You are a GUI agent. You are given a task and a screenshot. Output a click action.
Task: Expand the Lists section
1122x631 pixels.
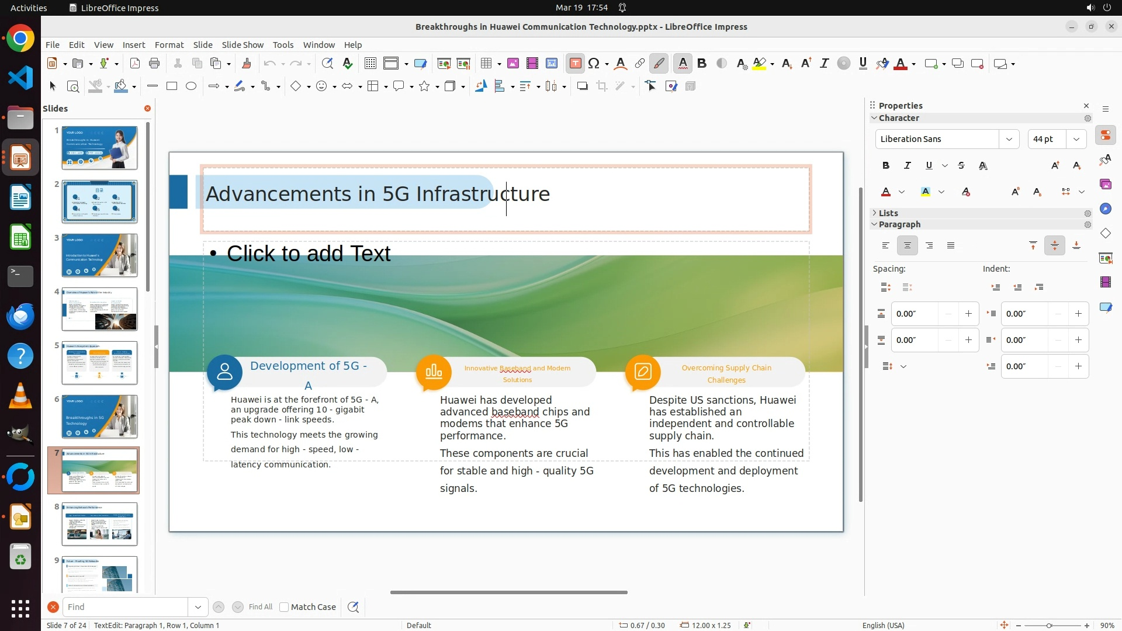[888, 213]
